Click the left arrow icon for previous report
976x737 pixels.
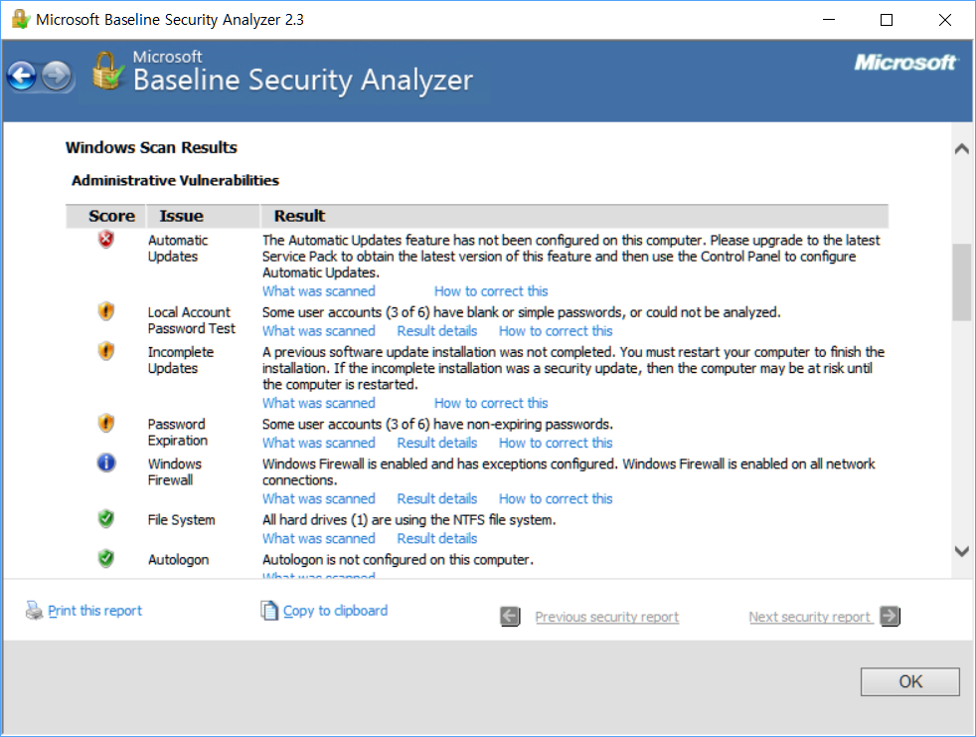coord(511,617)
